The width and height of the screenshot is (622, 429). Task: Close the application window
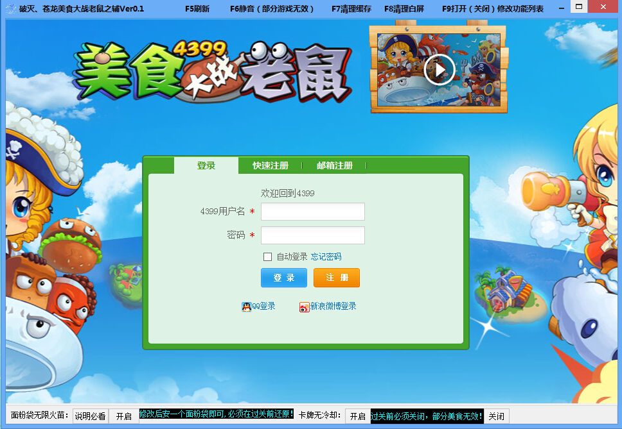603,6
